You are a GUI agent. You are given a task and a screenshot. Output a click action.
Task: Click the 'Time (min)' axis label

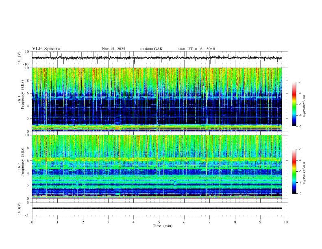coord(163,226)
